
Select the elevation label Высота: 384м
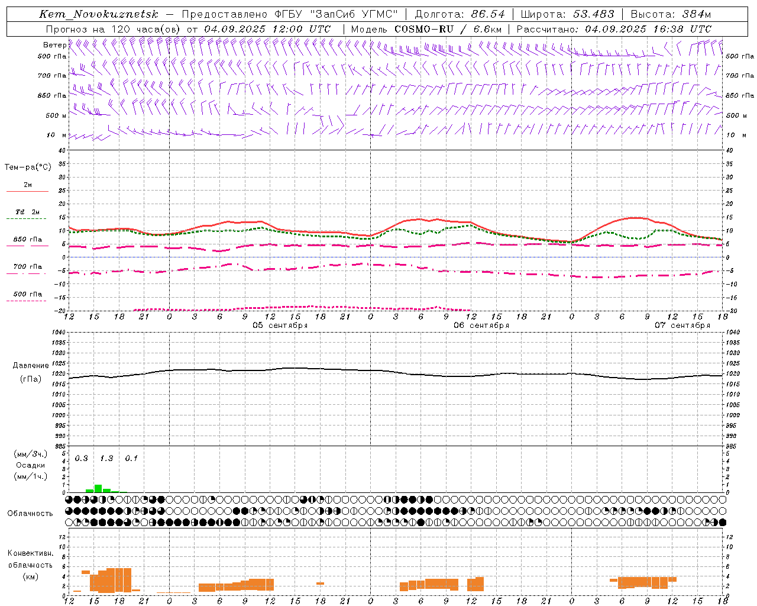pyautogui.click(x=671, y=14)
